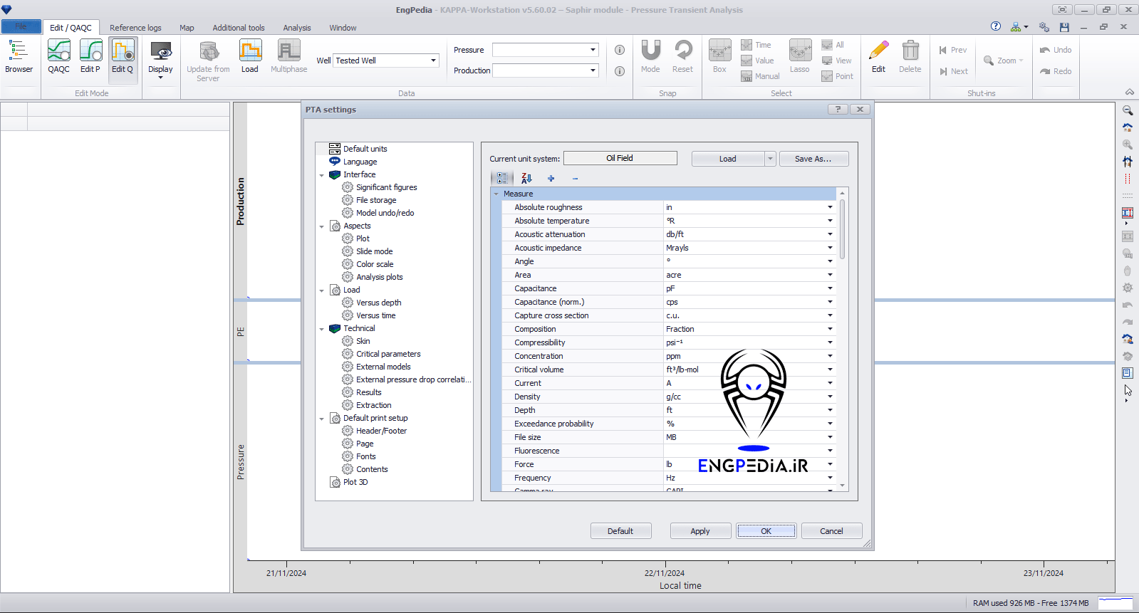The image size is (1139, 613).
Task: Select Critical parameters in settings tree
Action: tap(388, 354)
